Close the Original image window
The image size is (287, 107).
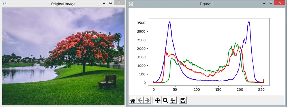pos(119,3)
